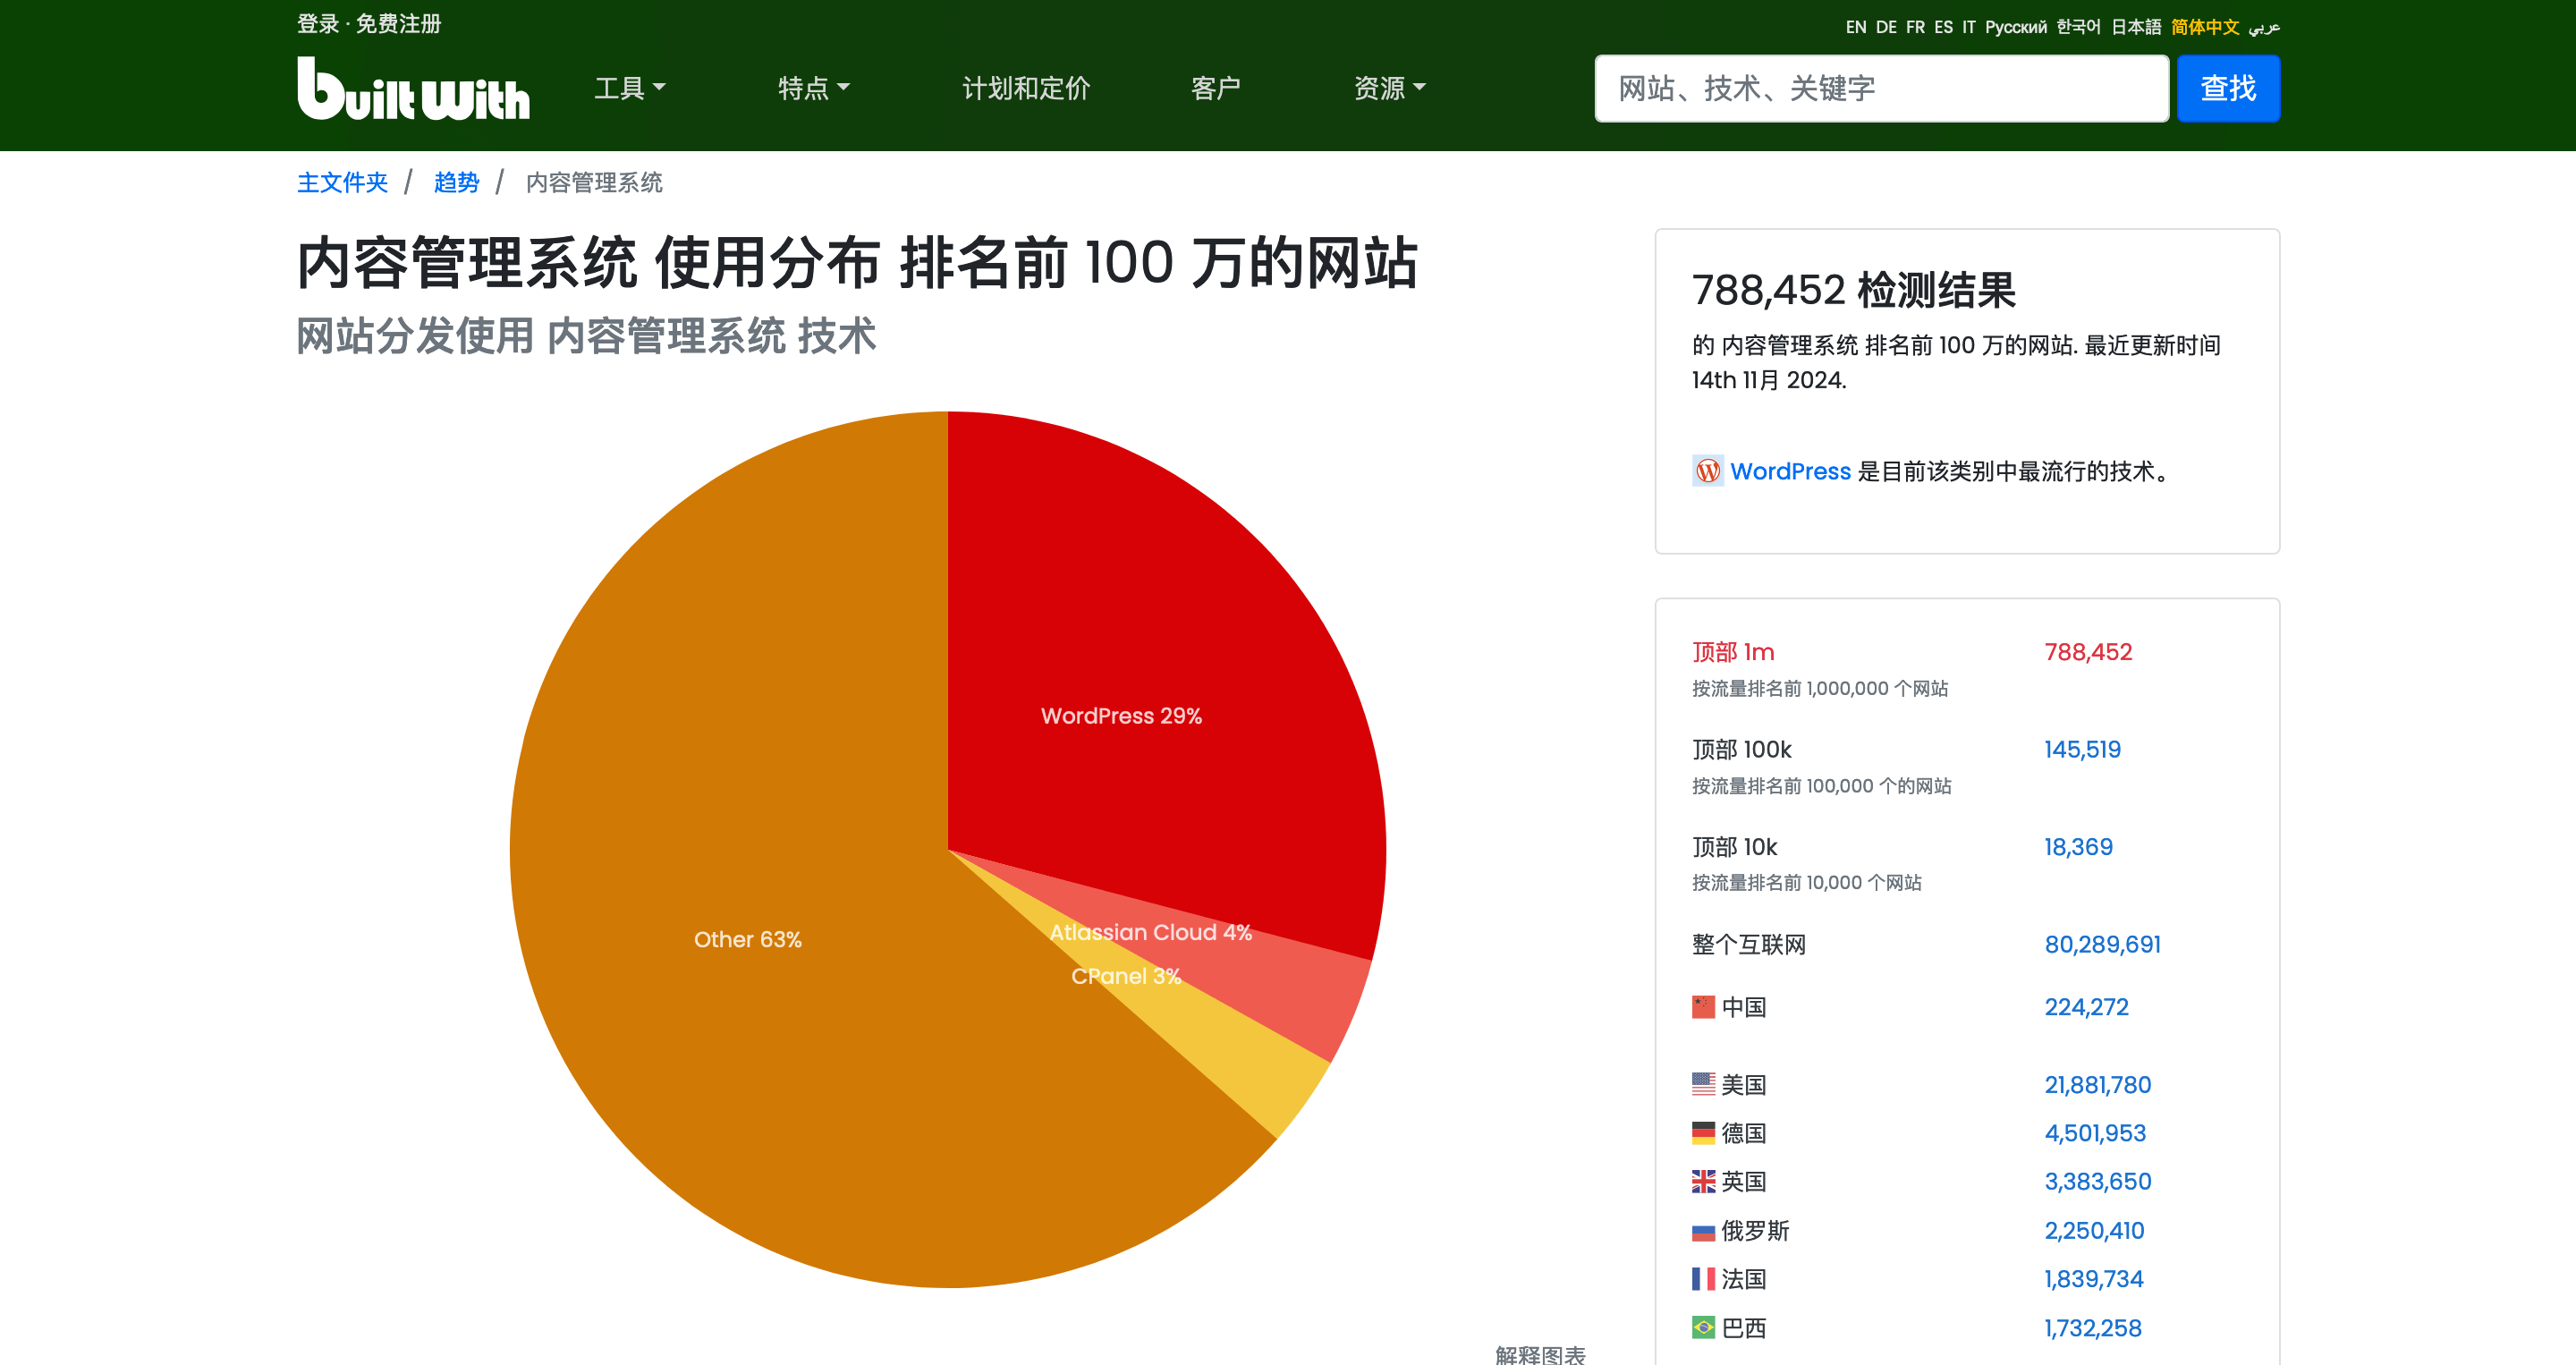Click the 788,452 检测结果 heading
This screenshot has height=1365, width=2576.
[1853, 290]
